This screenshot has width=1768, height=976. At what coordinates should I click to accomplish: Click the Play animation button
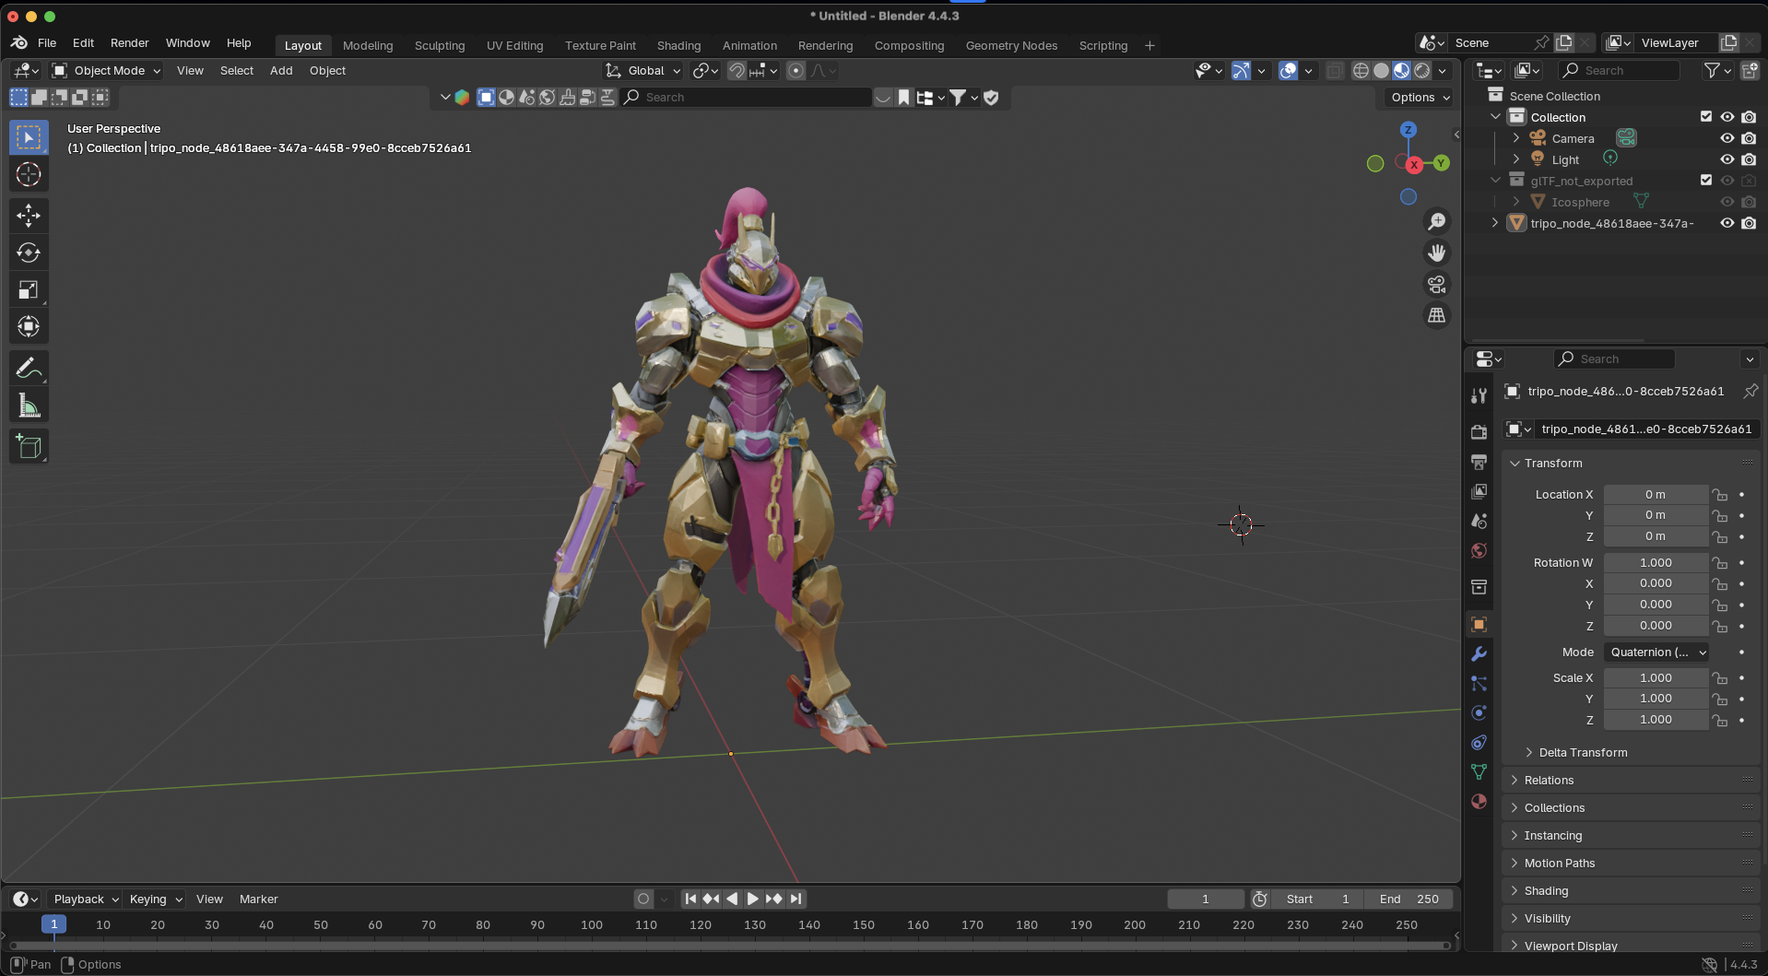point(752,899)
